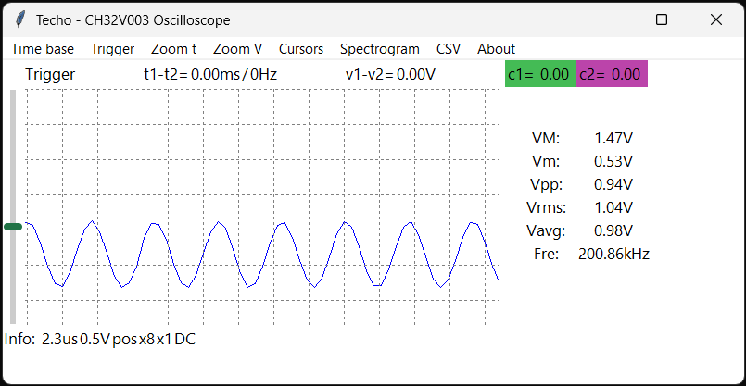Click the gray vertical trigger slider track
Image resolution: width=746 pixels, height=386 pixels.
[13, 206]
